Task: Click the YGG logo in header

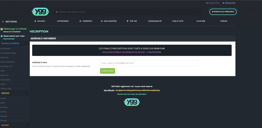Action: (x=40, y=12)
